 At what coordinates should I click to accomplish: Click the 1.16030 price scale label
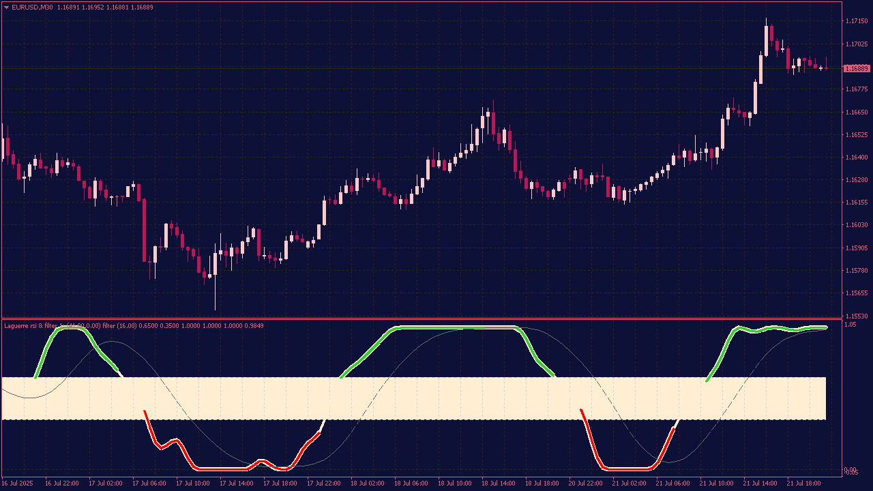point(856,225)
